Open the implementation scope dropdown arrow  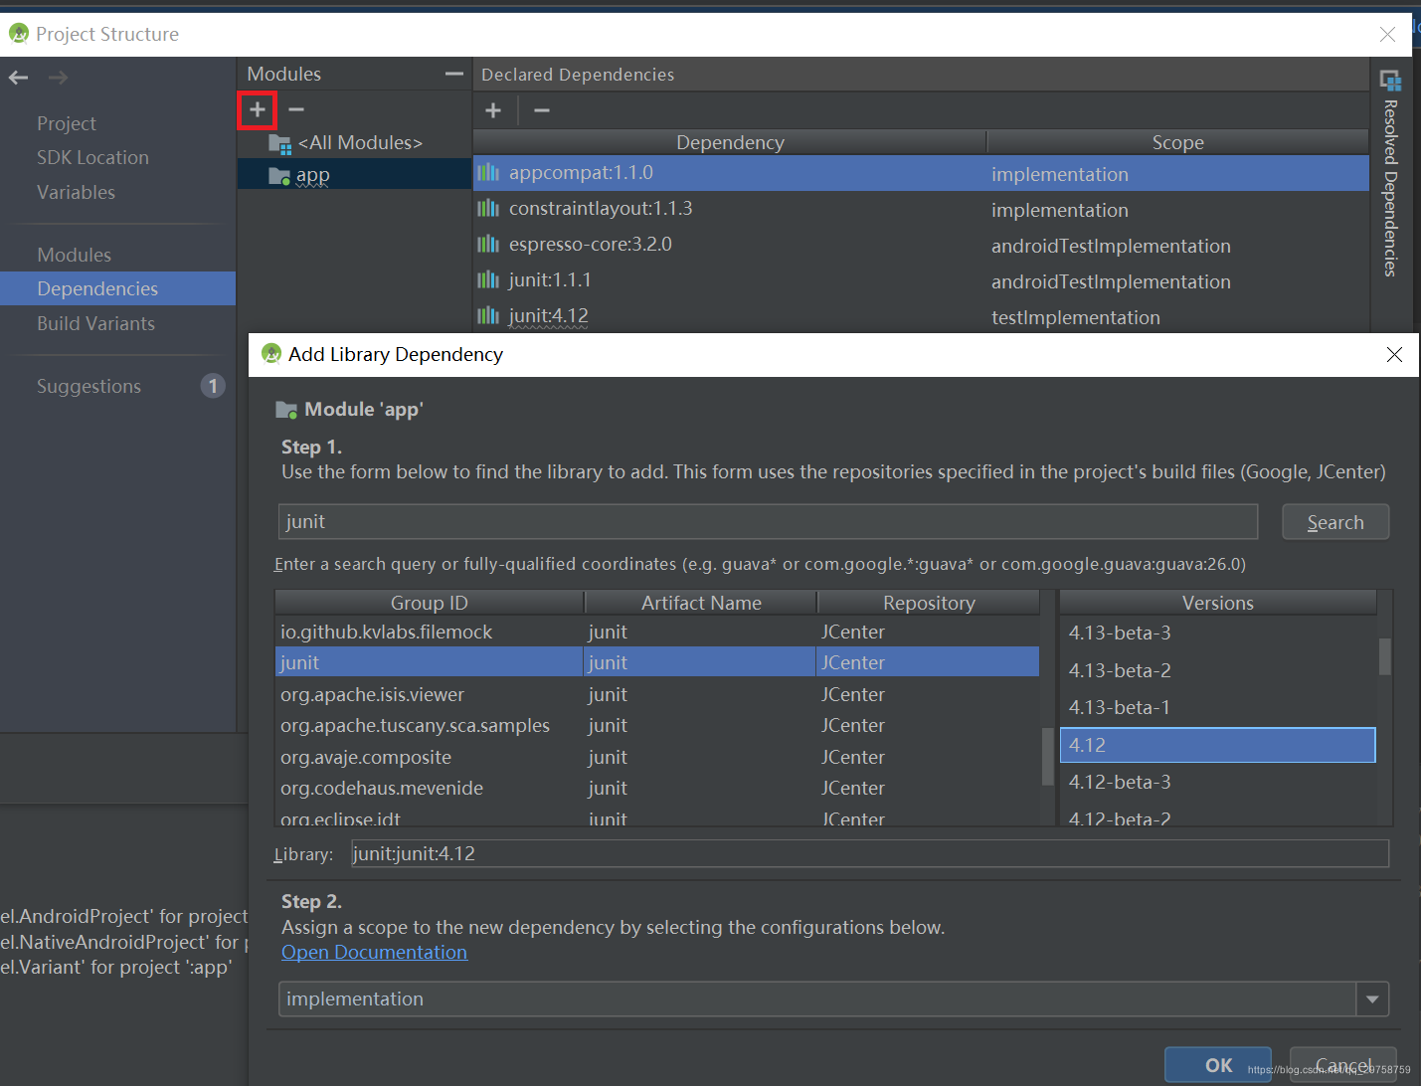coord(1372,998)
